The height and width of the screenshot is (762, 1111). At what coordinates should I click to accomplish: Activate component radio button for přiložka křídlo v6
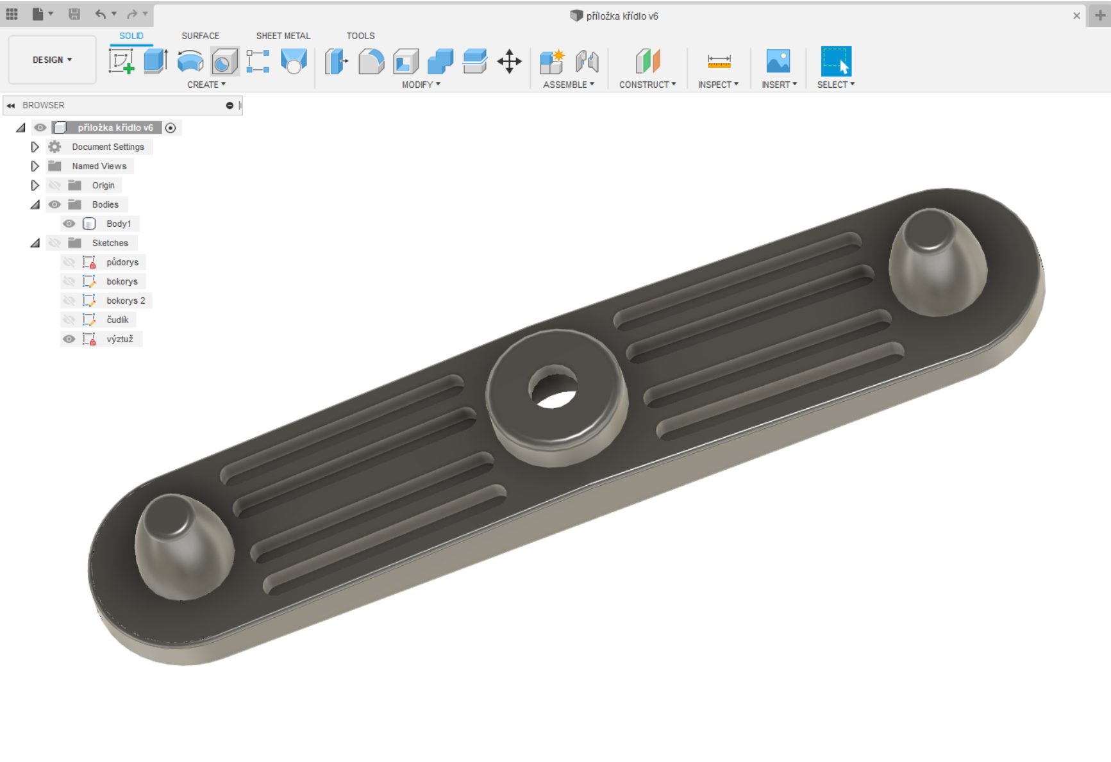(171, 128)
